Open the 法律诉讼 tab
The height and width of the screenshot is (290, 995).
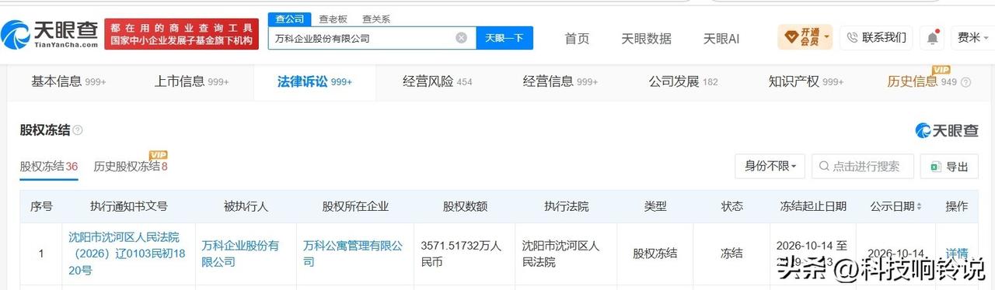(315, 81)
